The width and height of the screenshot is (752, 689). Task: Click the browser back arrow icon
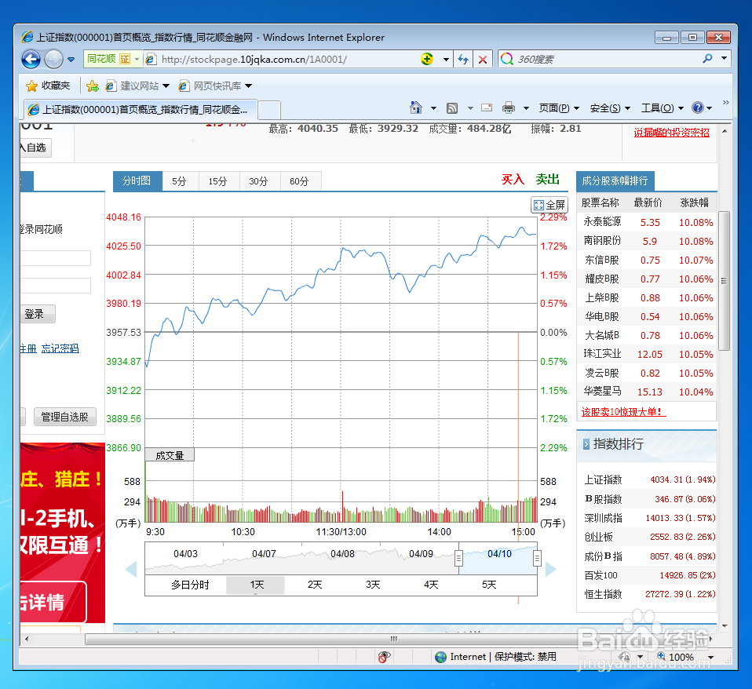pos(30,59)
